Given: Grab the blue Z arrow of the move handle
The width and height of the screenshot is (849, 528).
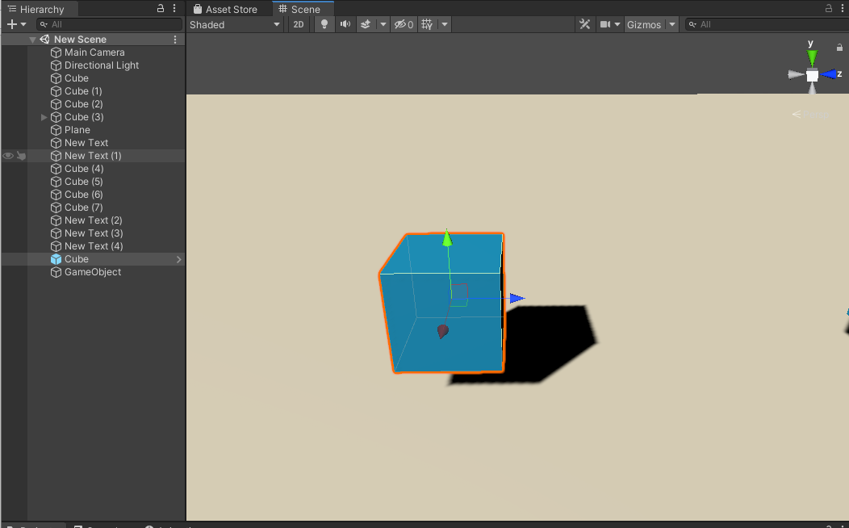Looking at the screenshot, I should [517, 298].
